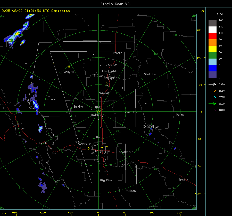The image size is (232, 216).
Task: Click the white plus marker west of Hanna
Action: (x=146, y=103)
